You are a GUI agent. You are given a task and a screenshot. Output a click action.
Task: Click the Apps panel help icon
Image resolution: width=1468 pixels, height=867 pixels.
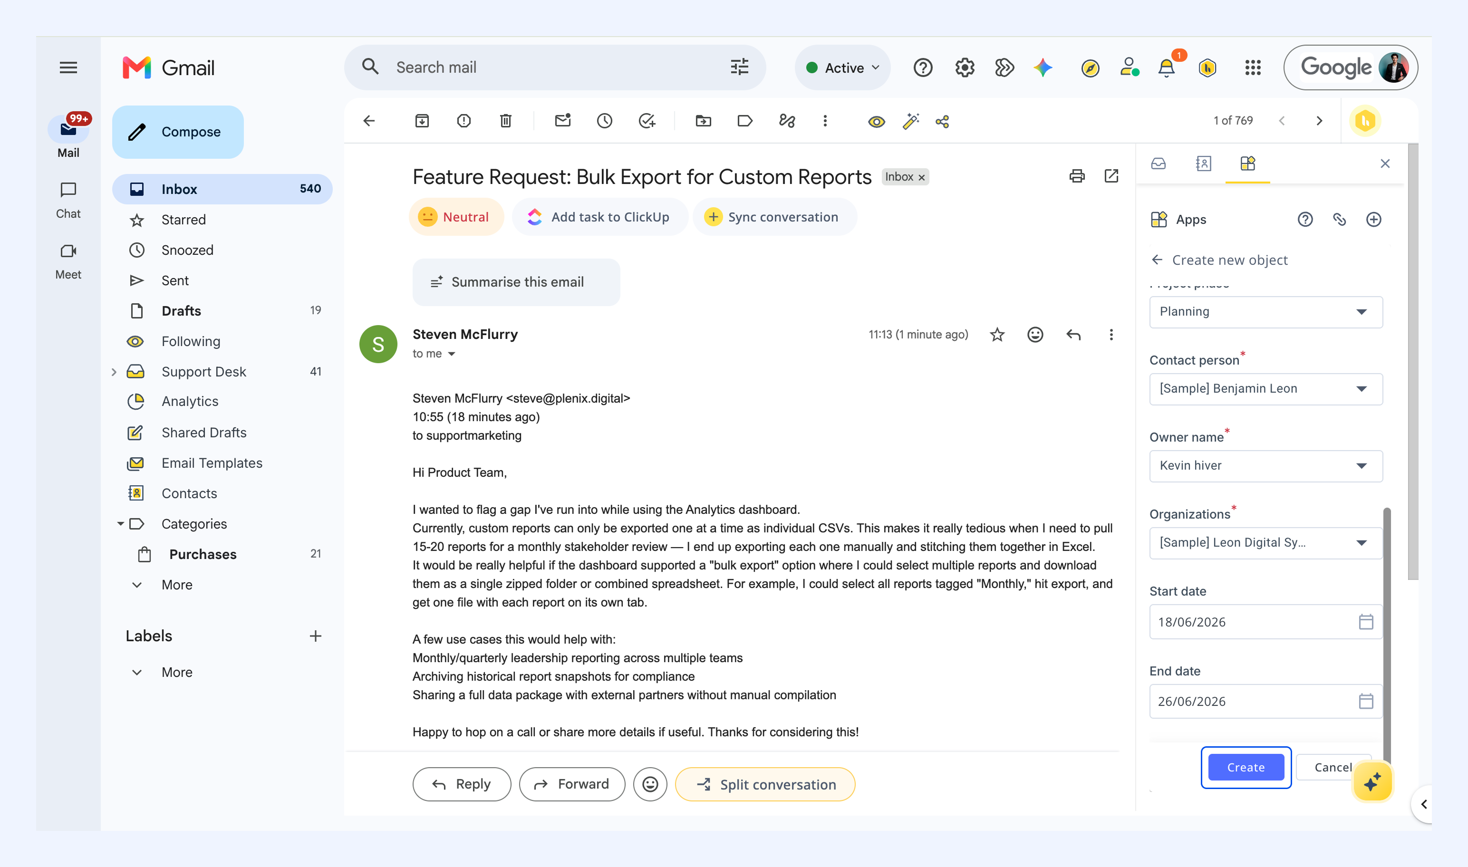[1305, 220]
